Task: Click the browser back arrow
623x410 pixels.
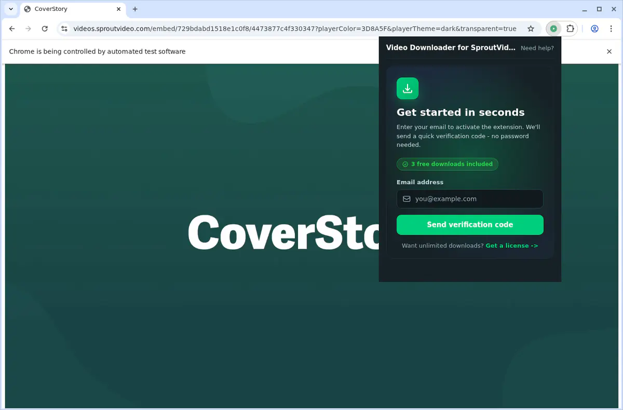Action: (12, 29)
